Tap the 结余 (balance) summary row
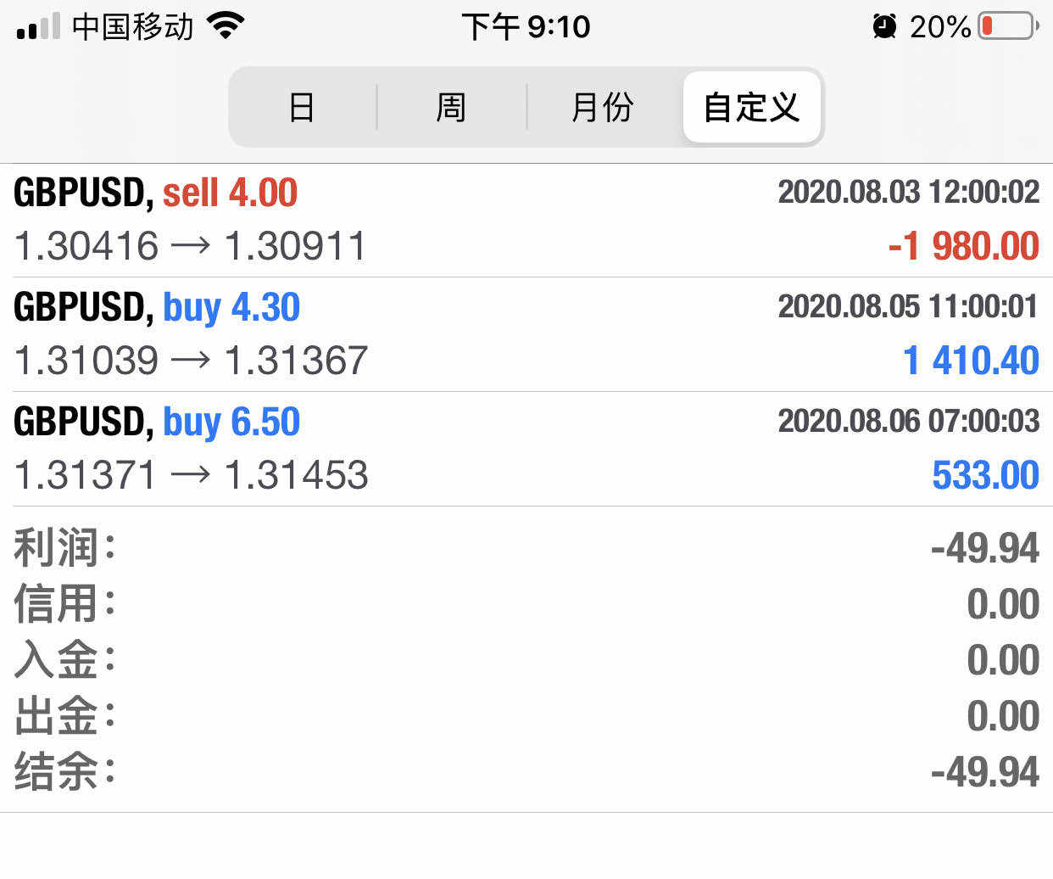The width and height of the screenshot is (1053, 879). 526,772
